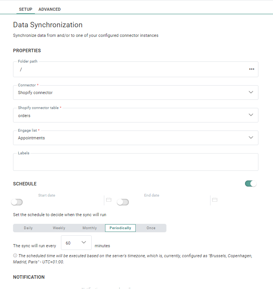Click the timezone info icon
The height and width of the screenshot is (296, 273).
pyautogui.click(x=15, y=256)
